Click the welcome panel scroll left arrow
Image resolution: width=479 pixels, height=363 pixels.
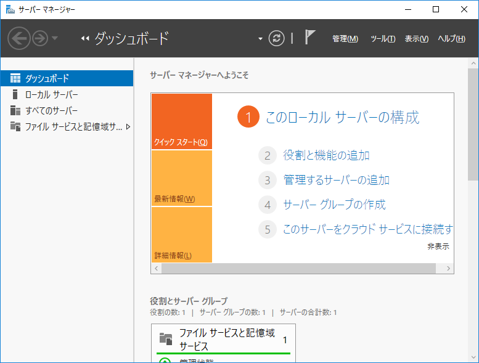pyautogui.click(x=157, y=268)
